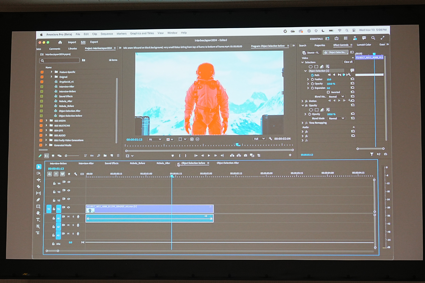Click the Clear all selections button
425x283 pixels.
click(x=348, y=62)
